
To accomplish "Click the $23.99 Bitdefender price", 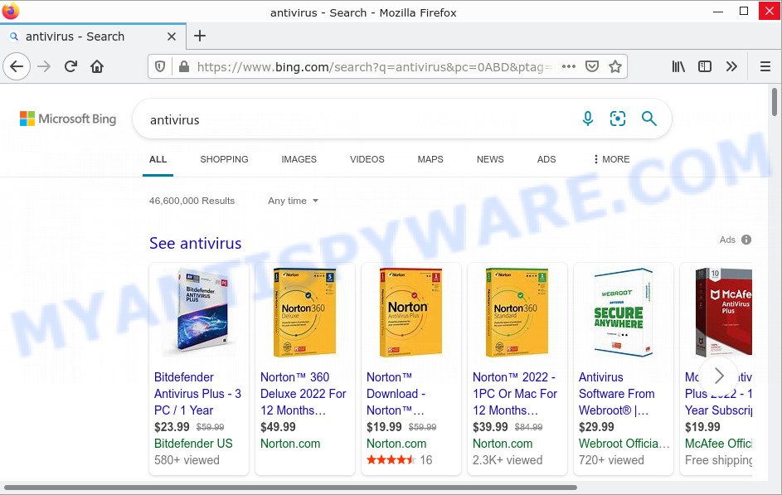I will [172, 427].
